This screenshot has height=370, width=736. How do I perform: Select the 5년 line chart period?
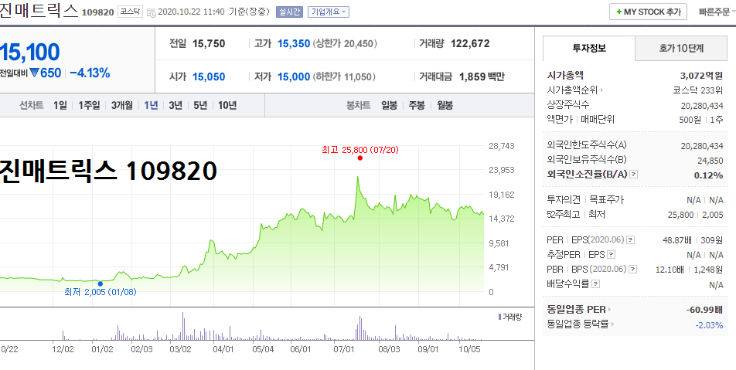point(200,105)
